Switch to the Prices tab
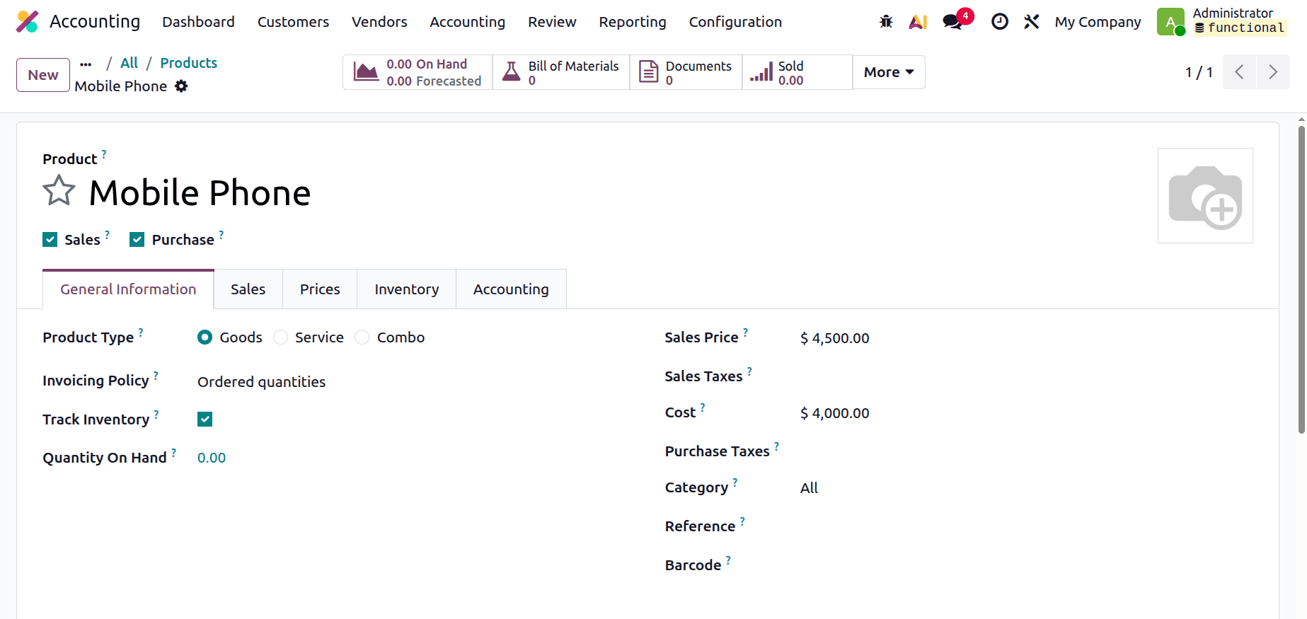The width and height of the screenshot is (1307, 619). [x=320, y=289]
